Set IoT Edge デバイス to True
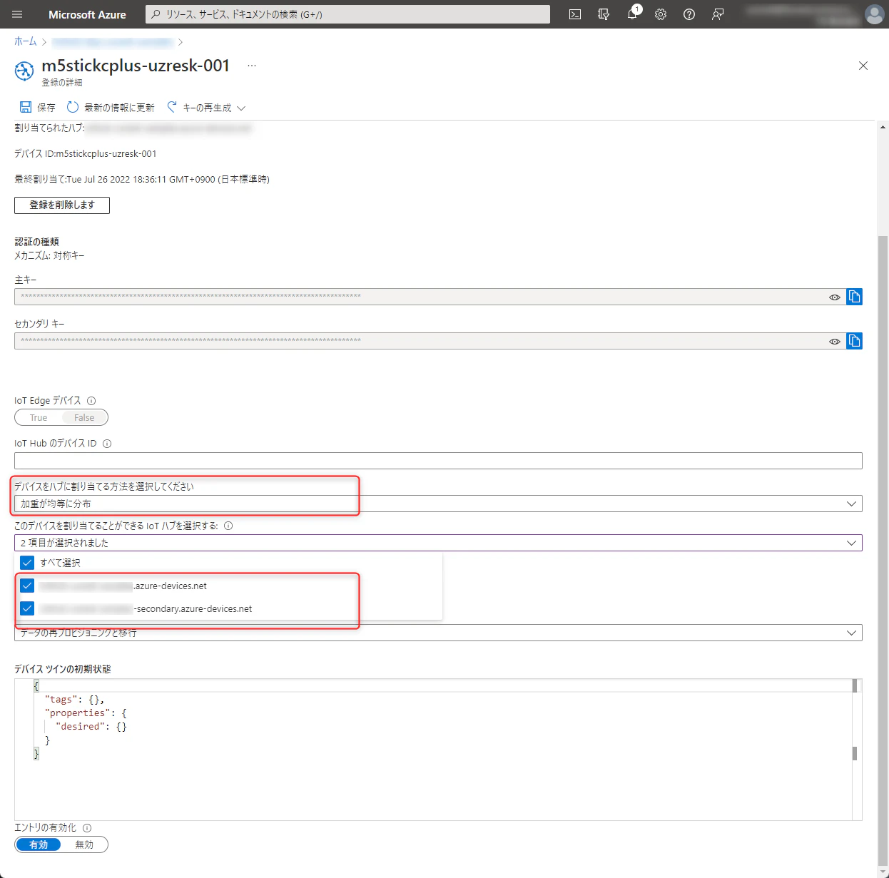Image resolution: width=889 pixels, height=878 pixels. coord(39,417)
